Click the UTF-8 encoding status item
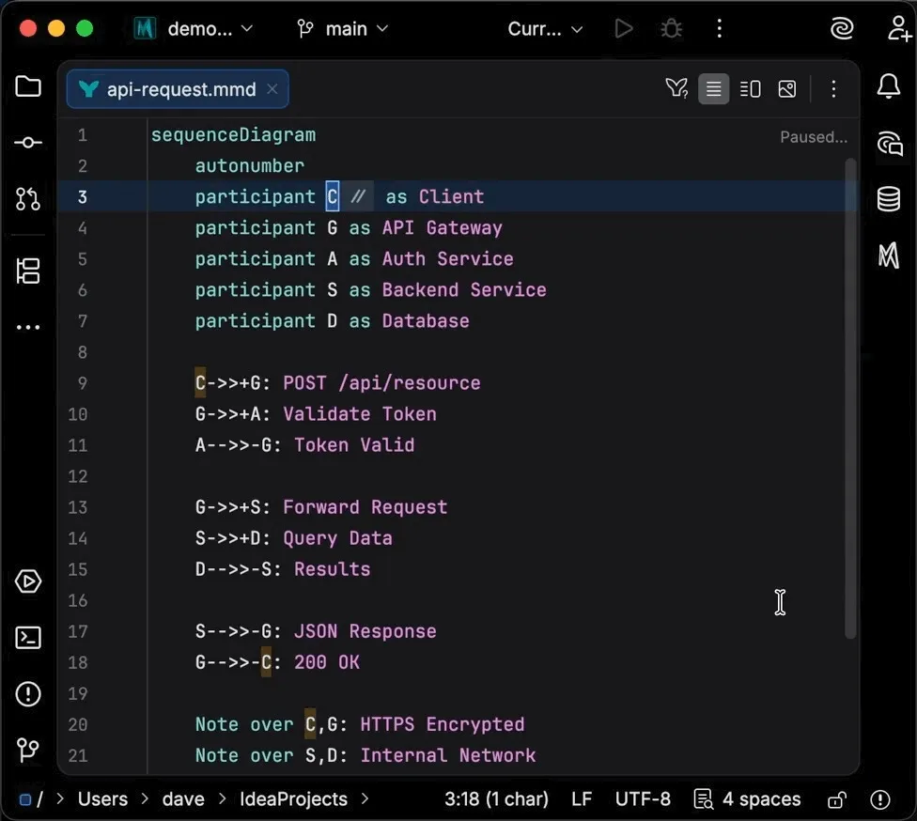 (643, 799)
